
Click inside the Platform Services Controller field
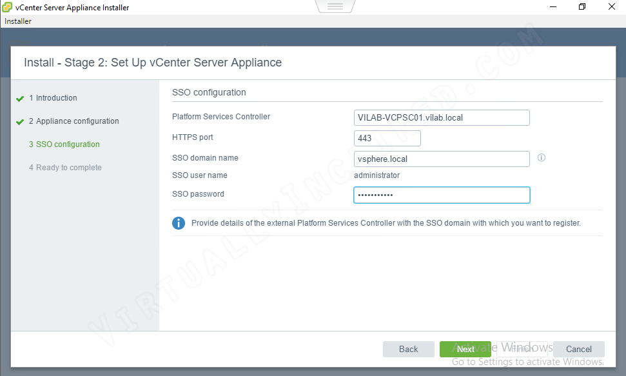click(441, 117)
